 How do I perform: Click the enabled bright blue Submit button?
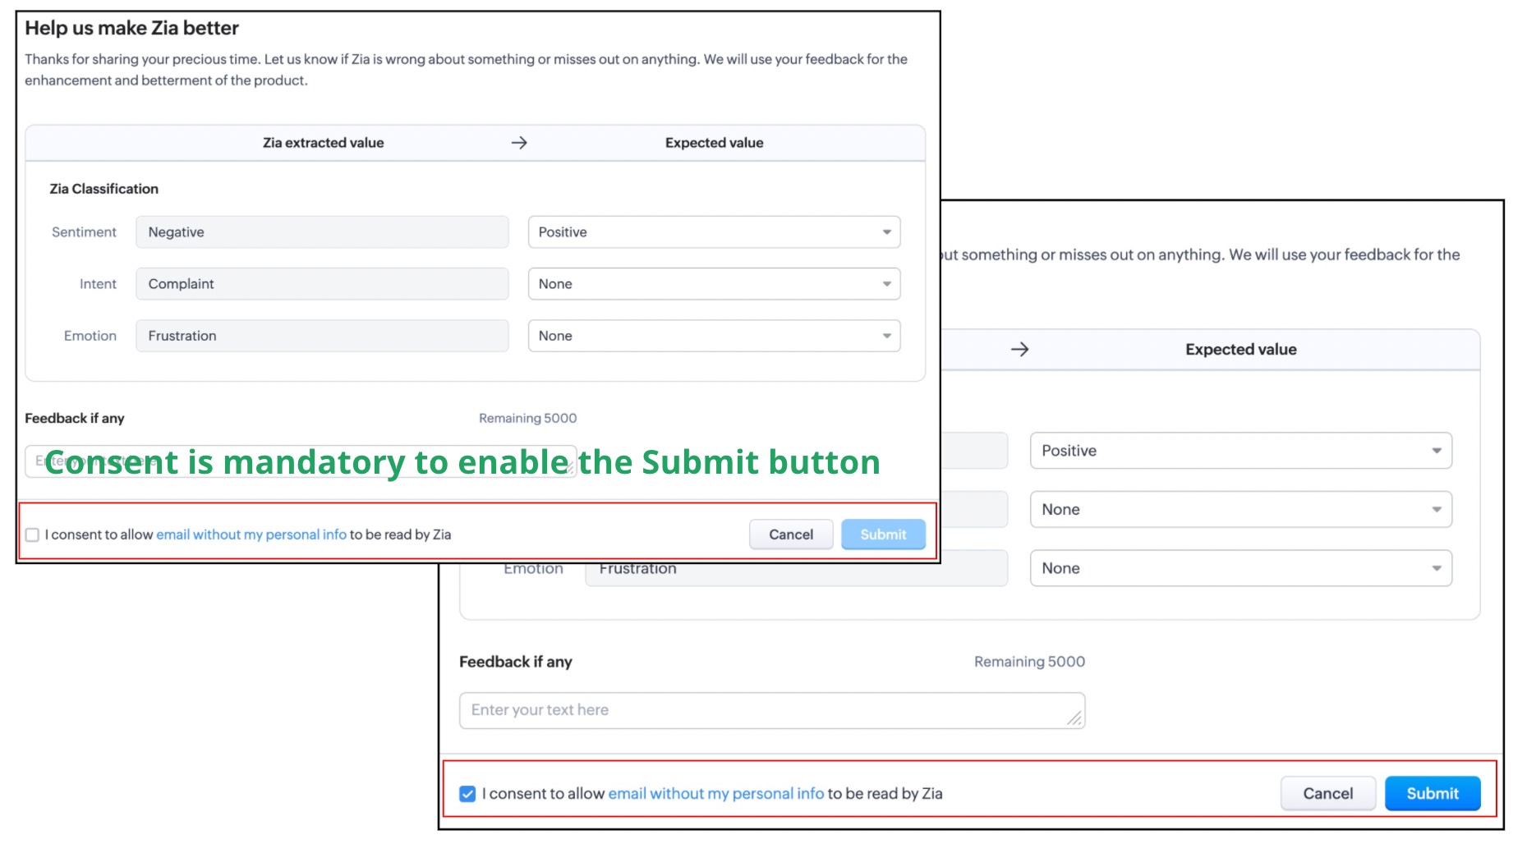point(1432,794)
